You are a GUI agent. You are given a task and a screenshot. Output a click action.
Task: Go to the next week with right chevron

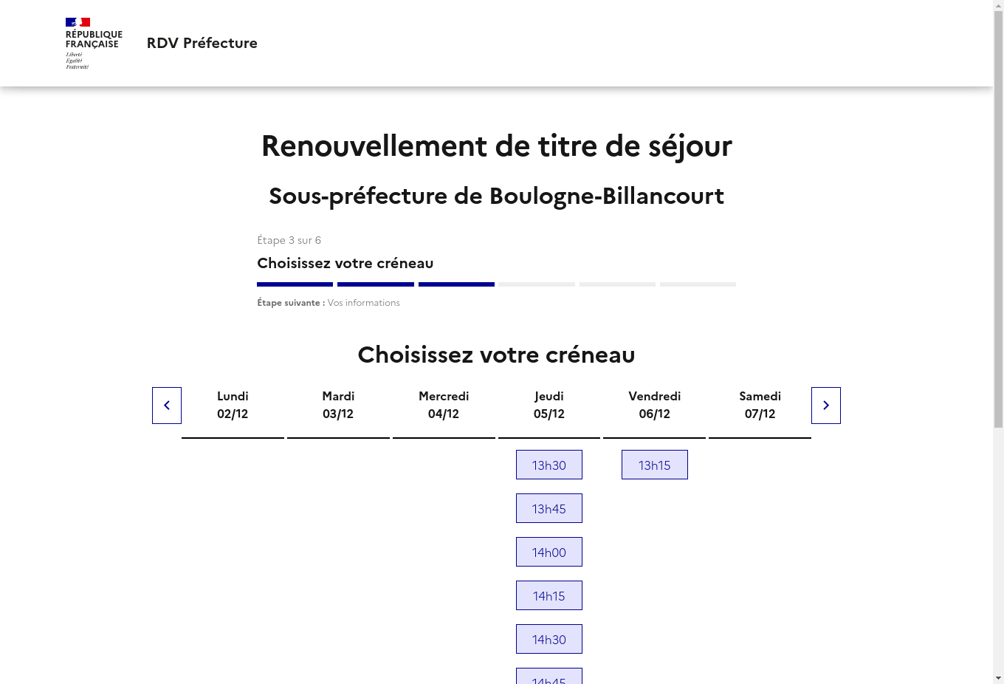point(826,406)
